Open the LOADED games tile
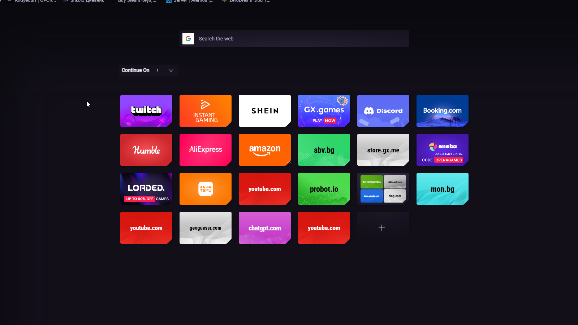 146,189
